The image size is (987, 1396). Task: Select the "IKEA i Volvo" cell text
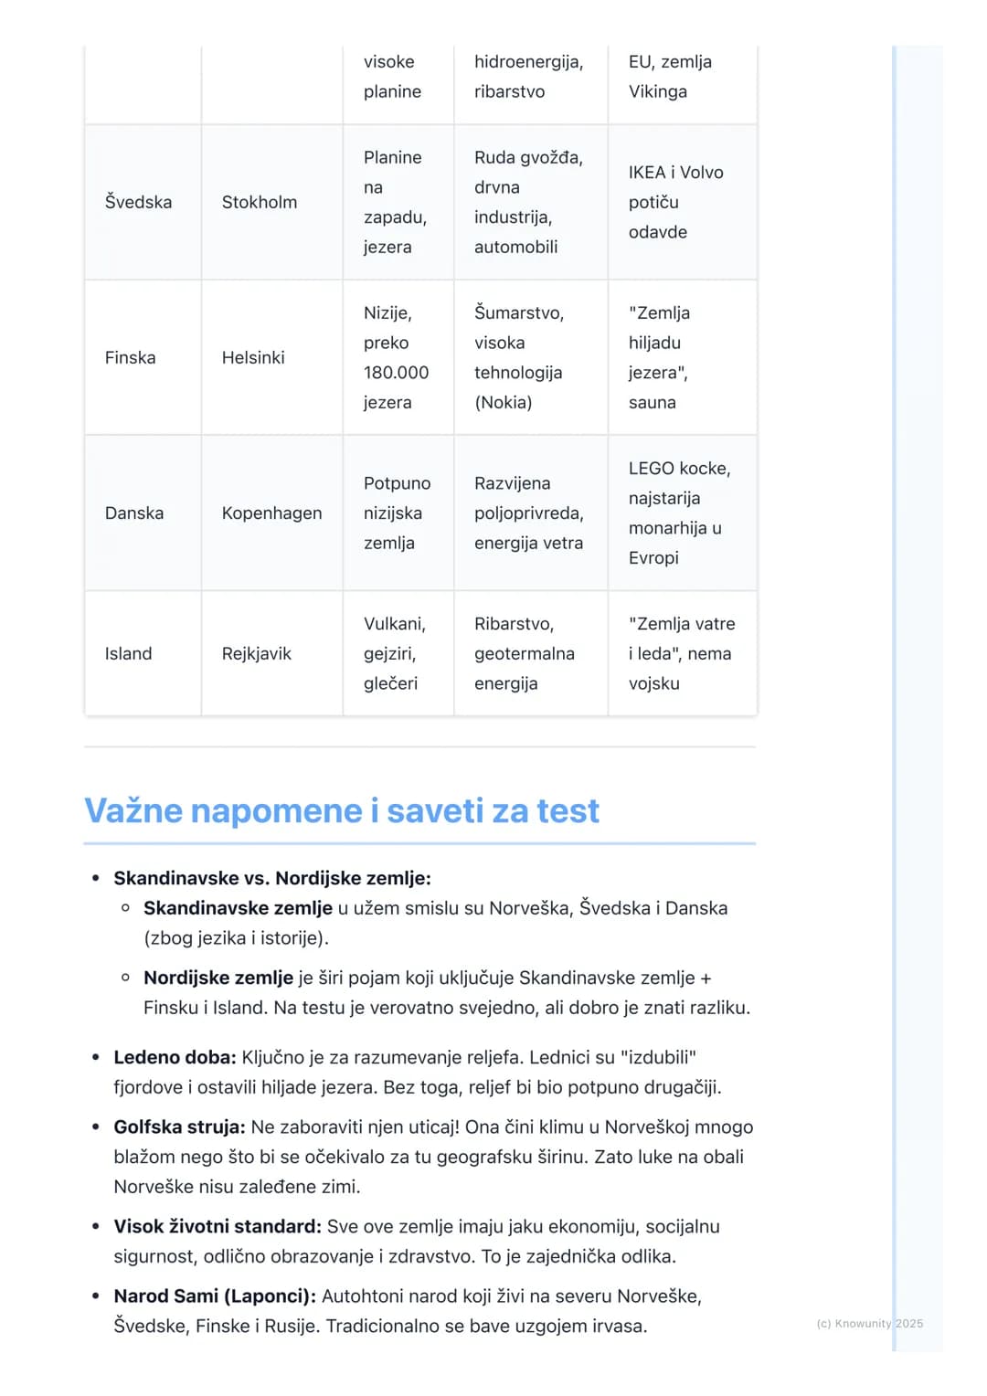tap(675, 173)
